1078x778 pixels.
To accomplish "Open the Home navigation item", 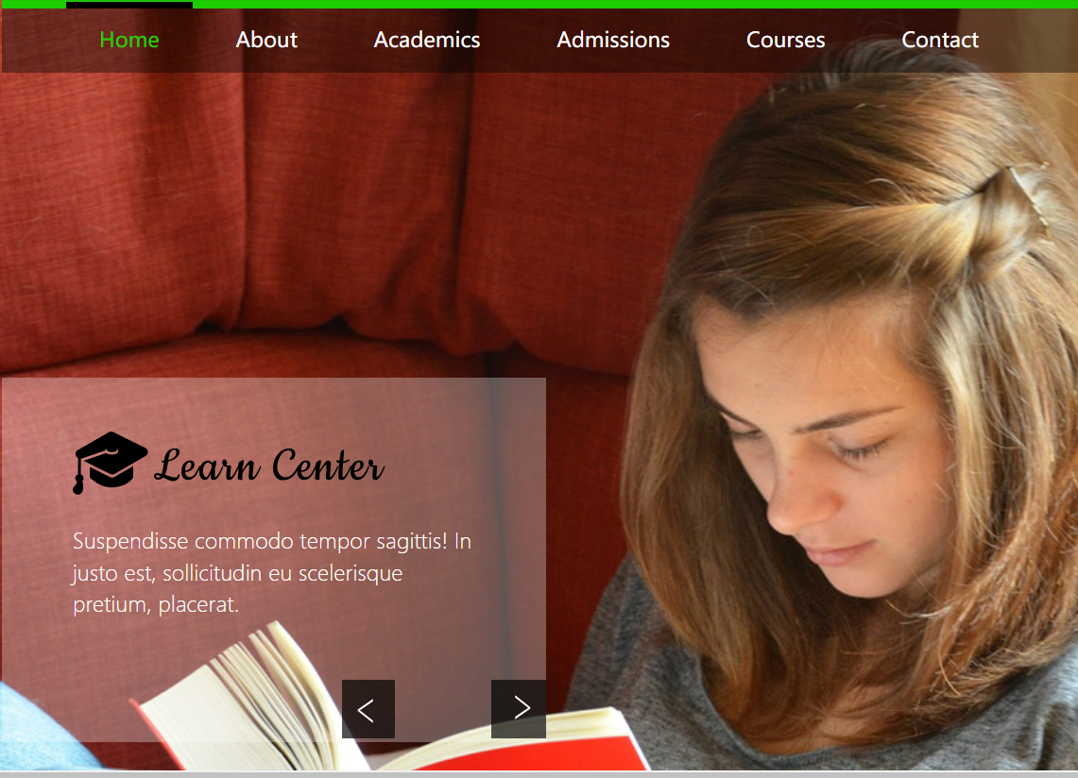I will point(129,40).
